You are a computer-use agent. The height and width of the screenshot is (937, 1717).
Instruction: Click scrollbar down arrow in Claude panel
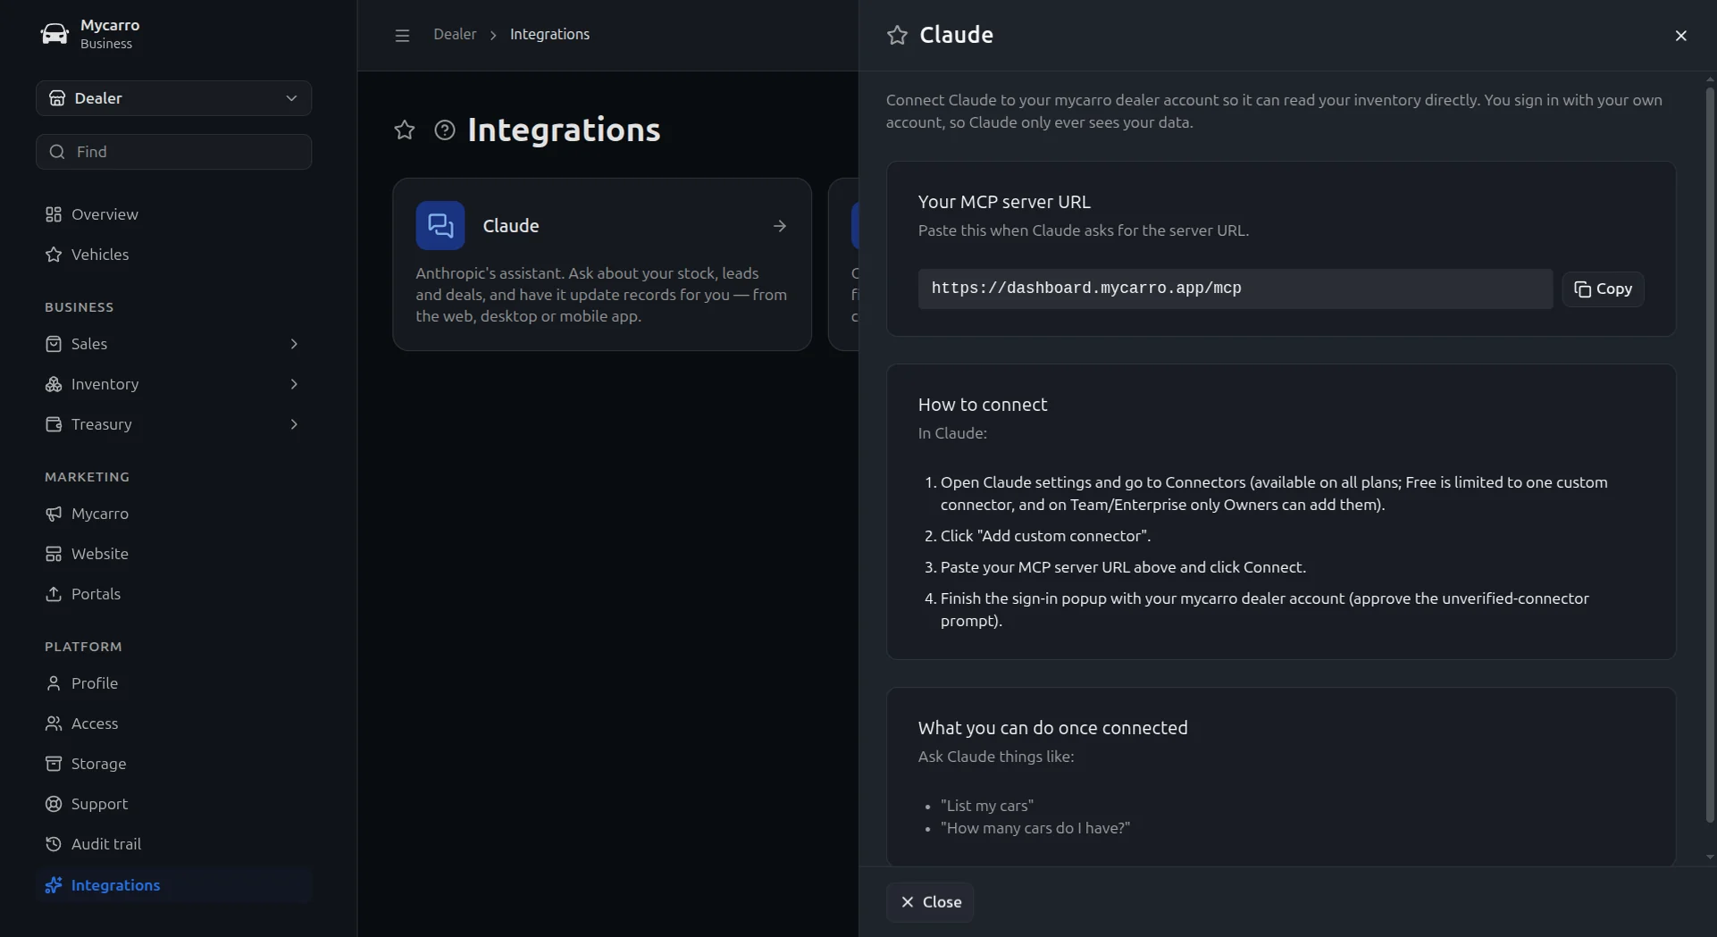coord(1710,857)
